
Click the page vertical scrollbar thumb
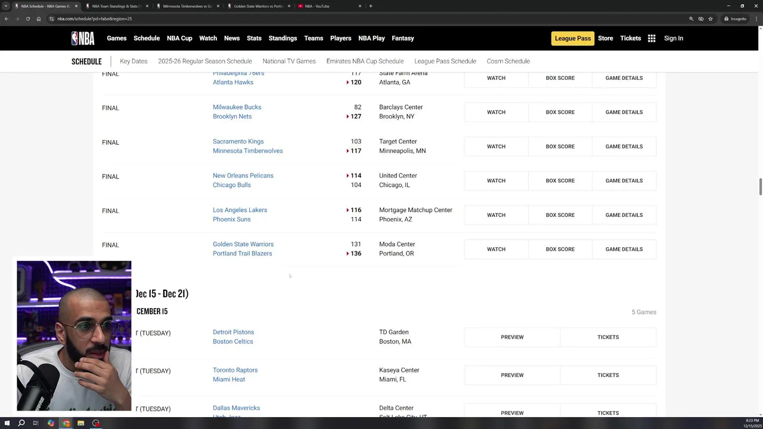click(x=760, y=186)
